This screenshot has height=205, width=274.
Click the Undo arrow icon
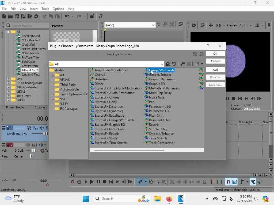(67, 16)
